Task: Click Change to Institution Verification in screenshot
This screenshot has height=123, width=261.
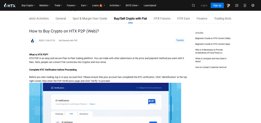Action: point(149,88)
